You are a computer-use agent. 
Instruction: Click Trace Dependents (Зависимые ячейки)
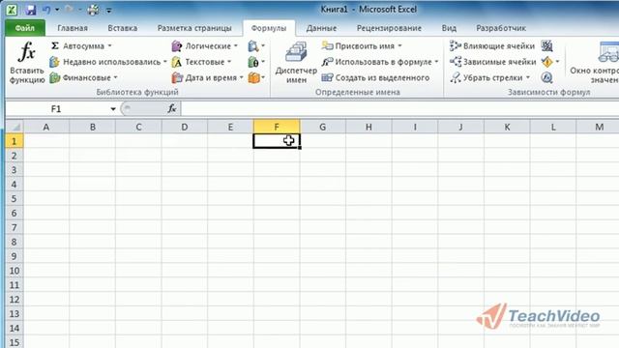pyautogui.click(x=492, y=62)
